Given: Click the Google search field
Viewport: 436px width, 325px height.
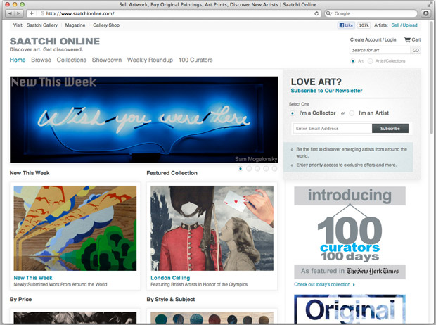Looking at the screenshot, I should point(371,13).
